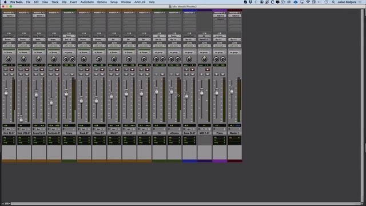This screenshot has width=366, height=206.
Task: Click the left pan knob on Piano
Action: click(x=216, y=60)
